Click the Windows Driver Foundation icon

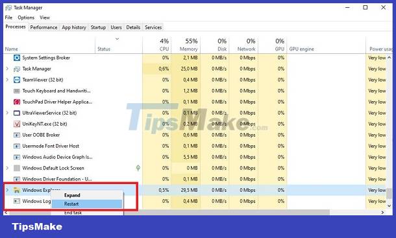pyautogui.click(x=17, y=179)
